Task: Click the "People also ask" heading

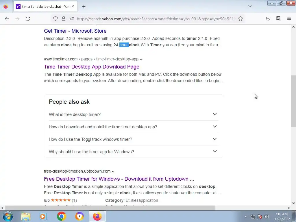Action: (69, 102)
